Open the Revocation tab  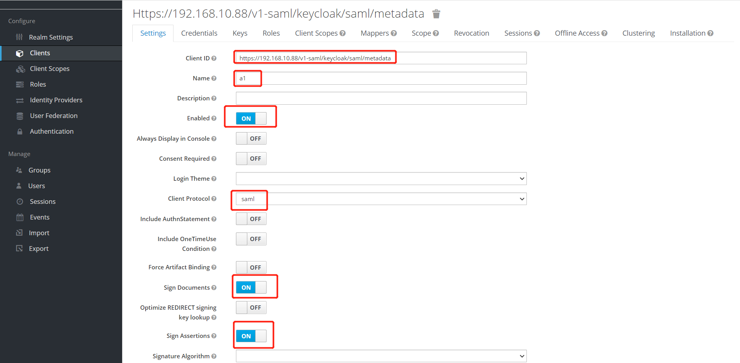click(x=471, y=33)
